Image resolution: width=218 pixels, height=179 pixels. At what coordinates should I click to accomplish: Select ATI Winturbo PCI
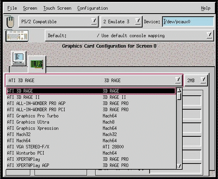[x=91, y=153]
